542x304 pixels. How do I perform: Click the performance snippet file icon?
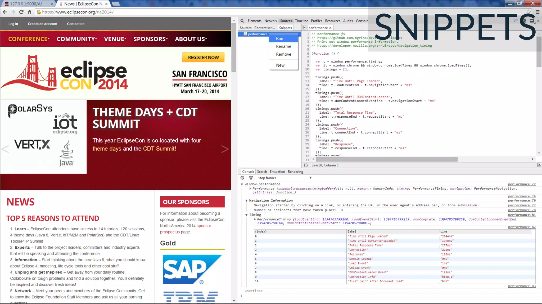(245, 34)
